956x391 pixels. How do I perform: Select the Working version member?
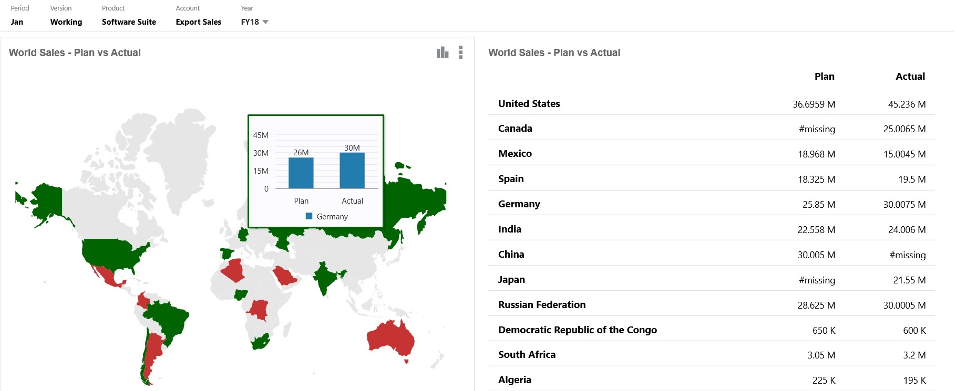66,22
